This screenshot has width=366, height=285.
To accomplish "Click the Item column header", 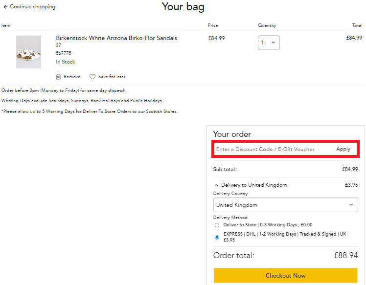I will click(6, 25).
